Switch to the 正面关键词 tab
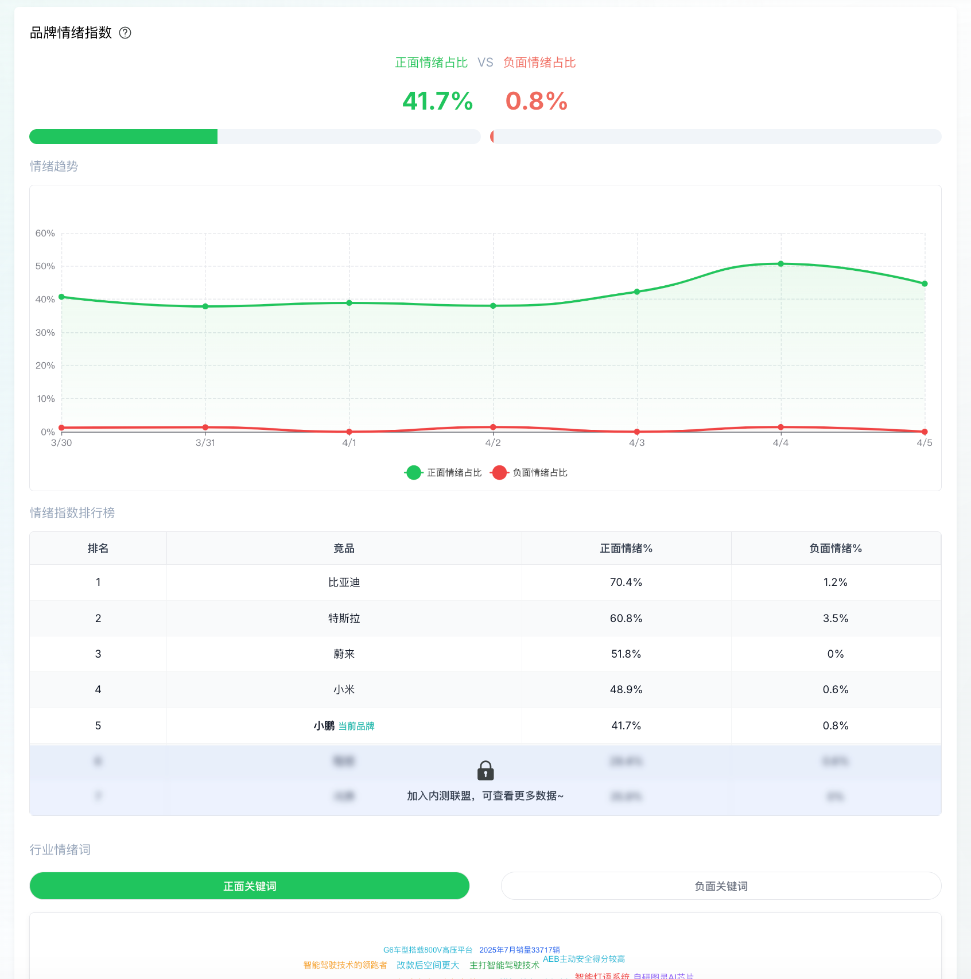Viewport: 971px width, 979px height. point(250,886)
